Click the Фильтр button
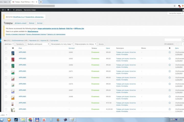This screenshot has height=122, width=184. 101,44
